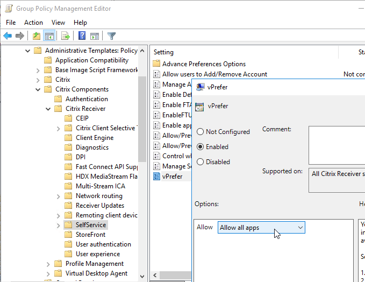Click the Forward arrow toolbar icon
The width and height of the screenshot is (365, 282).
point(20,36)
